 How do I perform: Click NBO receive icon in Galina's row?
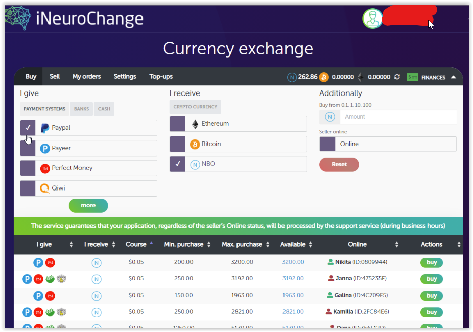(97, 296)
